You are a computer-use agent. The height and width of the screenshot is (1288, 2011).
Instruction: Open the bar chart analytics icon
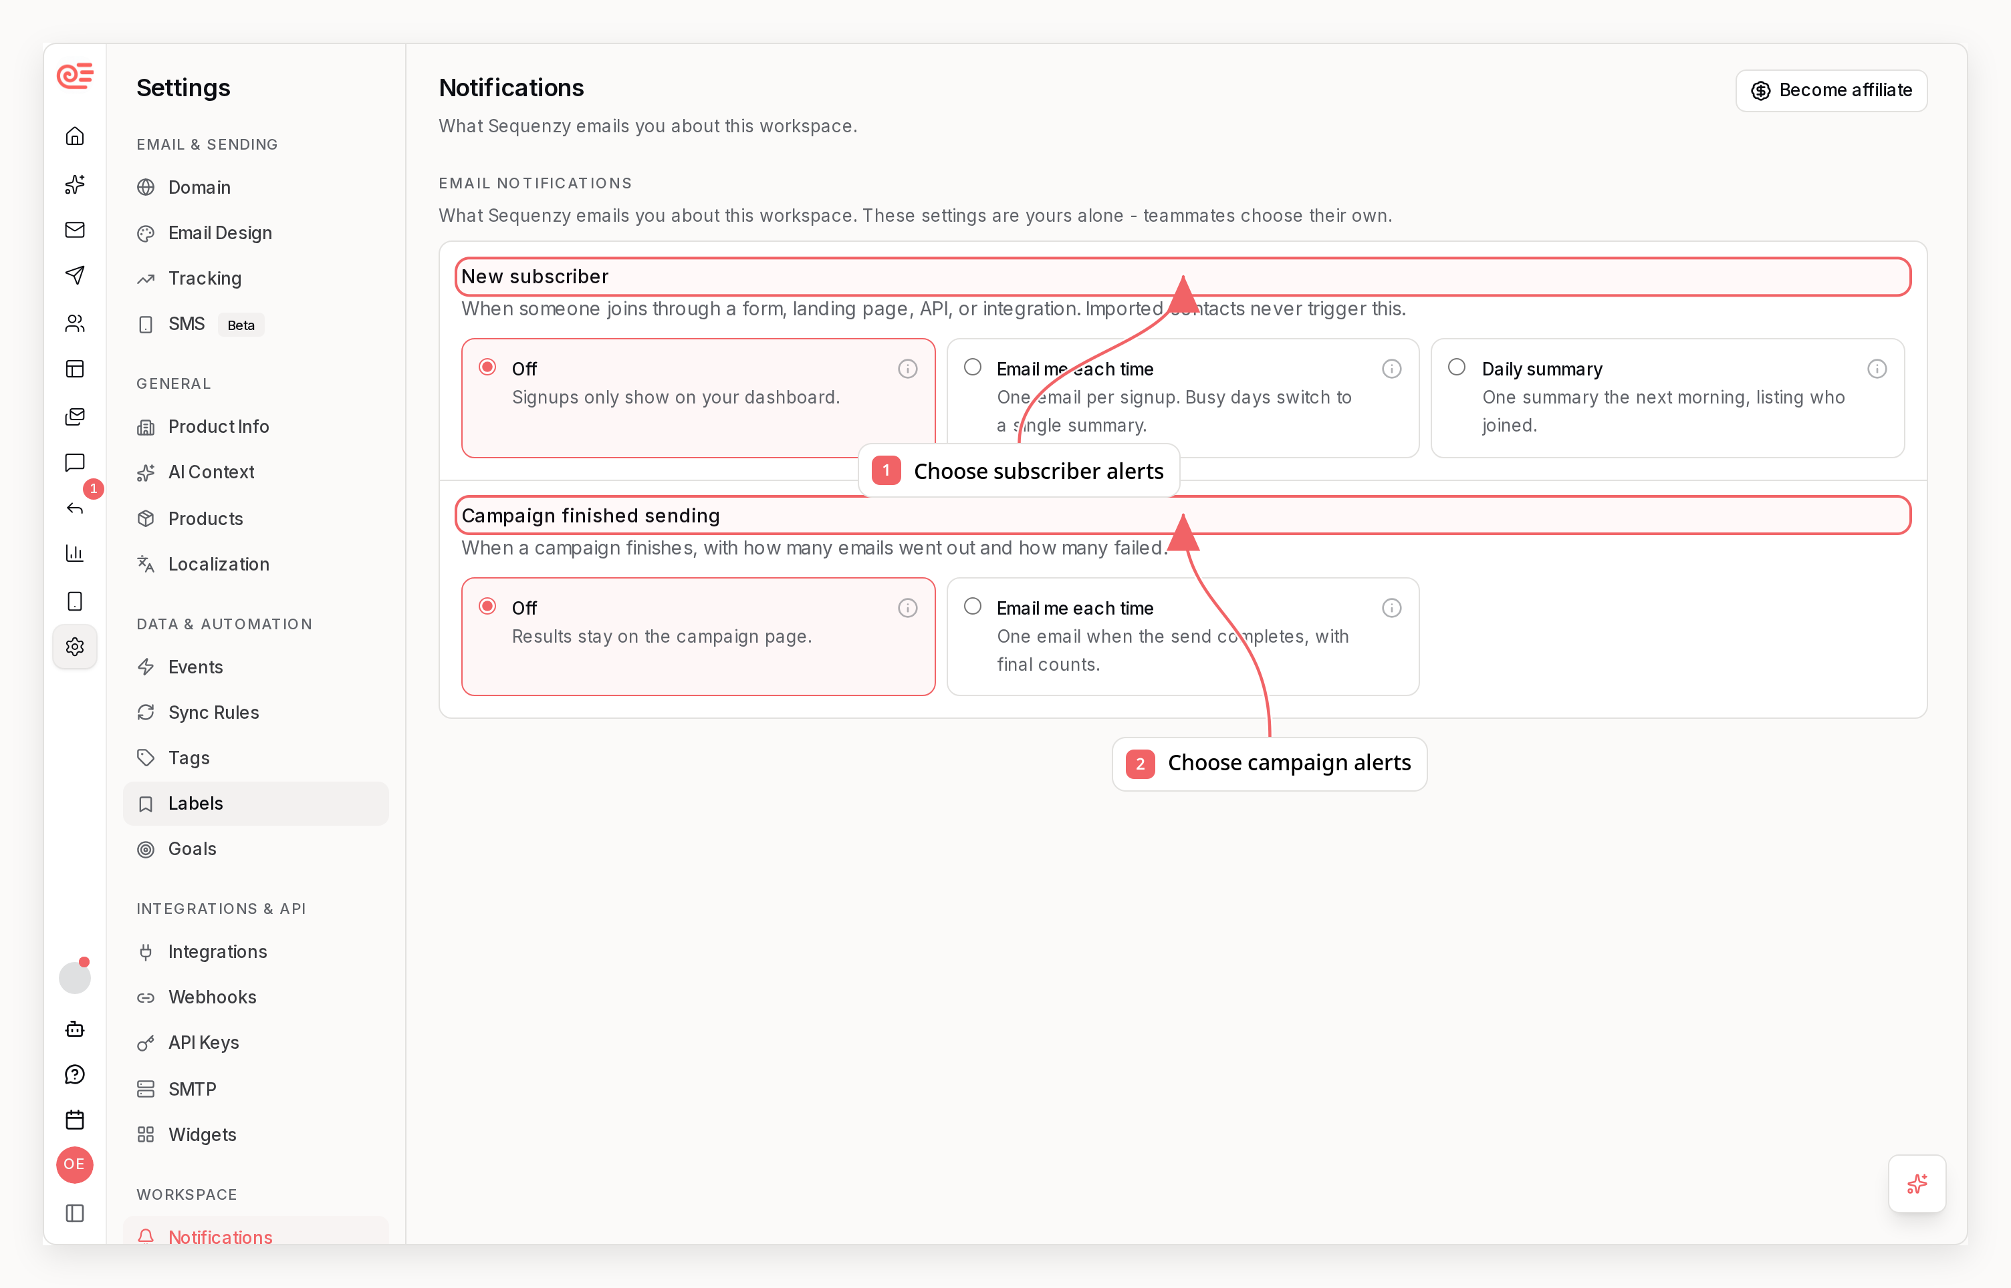coord(74,553)
